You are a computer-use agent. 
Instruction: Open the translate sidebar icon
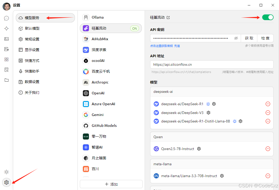point(6,49)
